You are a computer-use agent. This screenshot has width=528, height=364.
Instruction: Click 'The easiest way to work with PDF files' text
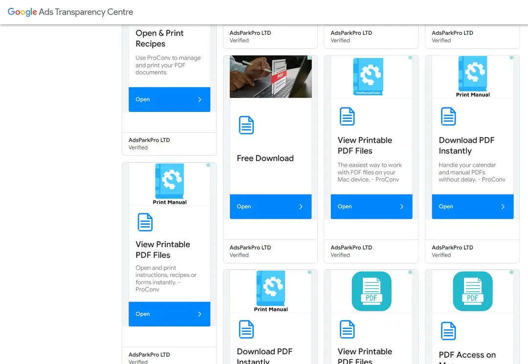[370, 172]
